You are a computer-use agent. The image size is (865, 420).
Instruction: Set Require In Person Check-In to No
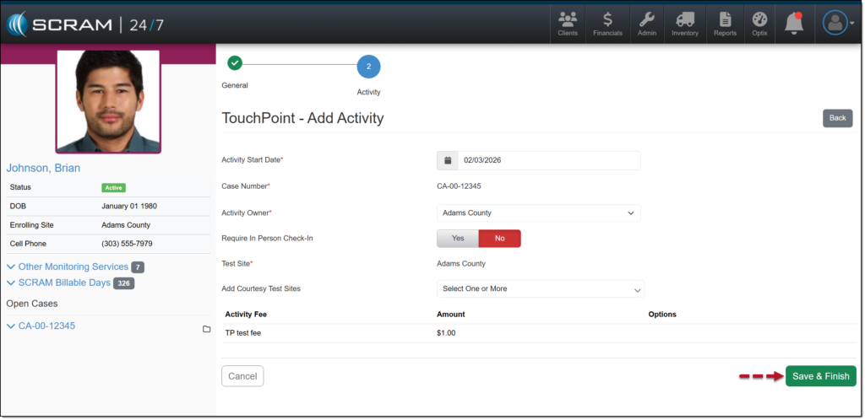499,239
